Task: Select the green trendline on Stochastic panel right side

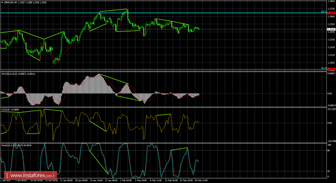Action: 179,149
